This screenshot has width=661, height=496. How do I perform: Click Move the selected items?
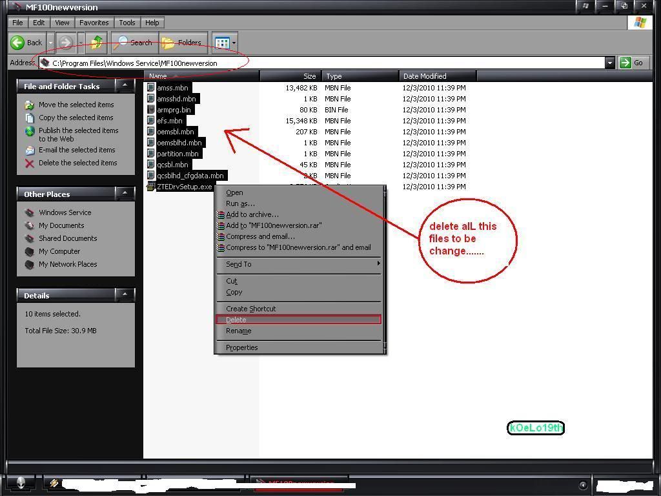coord(76,105)
